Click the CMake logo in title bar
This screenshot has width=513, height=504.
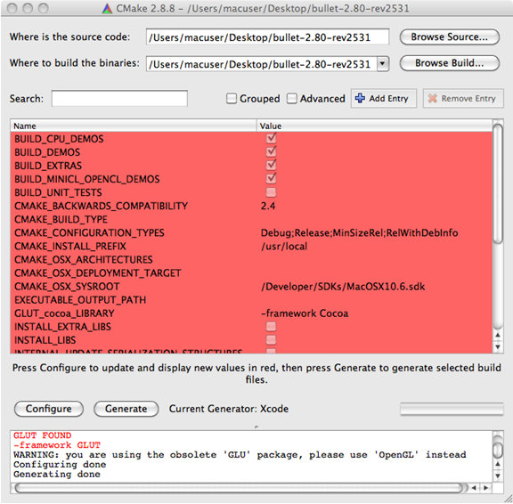point(107,8)
